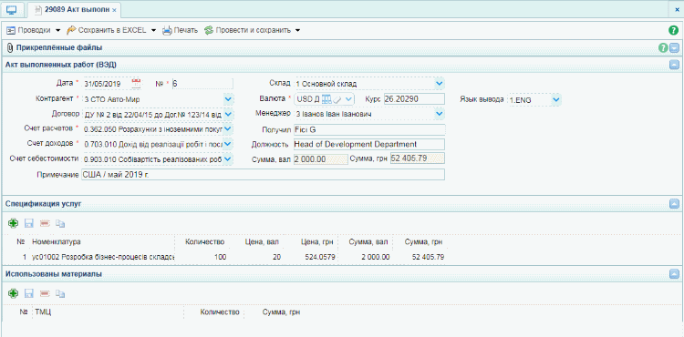Open the Язык вывода dropdown
The height and width of the screenshot is (337, 684).
tap(555, 99)
